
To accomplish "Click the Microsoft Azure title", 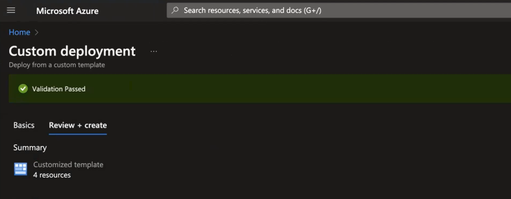I will [x=67, y=11].
